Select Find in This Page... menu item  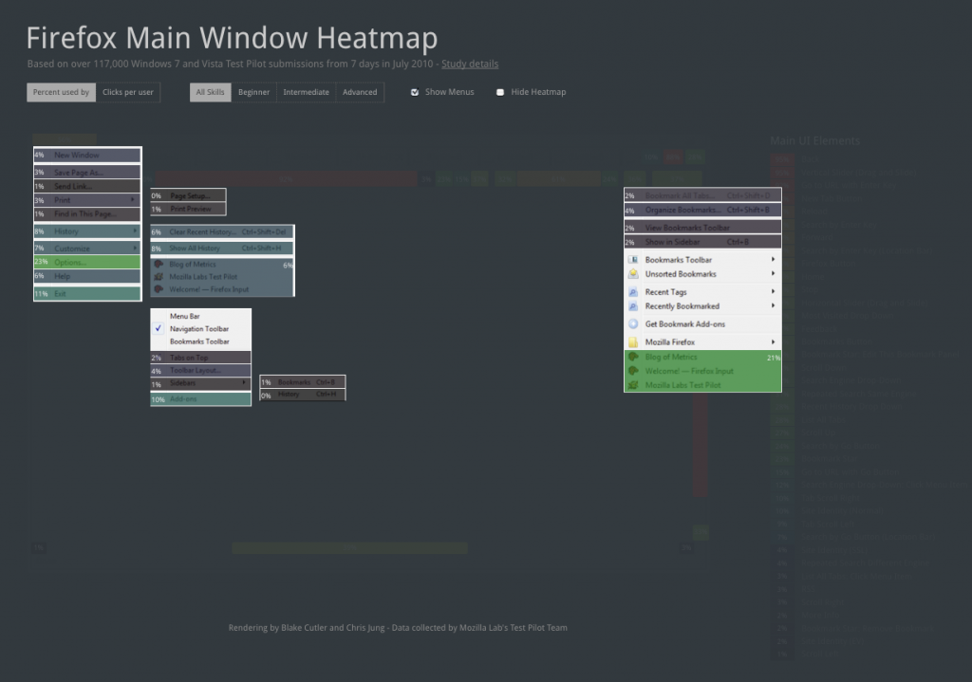click(87, 214)
